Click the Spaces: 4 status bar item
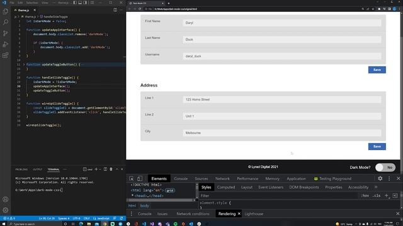 click(x=64, y=218)
